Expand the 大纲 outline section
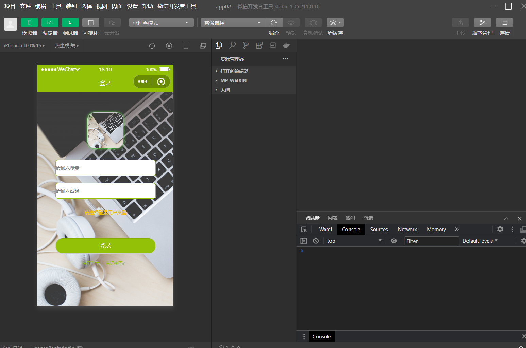This screenshot has height=348, width=526. (x=254, y=90)
